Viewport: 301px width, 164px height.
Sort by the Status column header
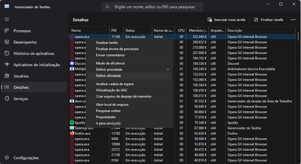pyautogui.click(x=138, y=31)
